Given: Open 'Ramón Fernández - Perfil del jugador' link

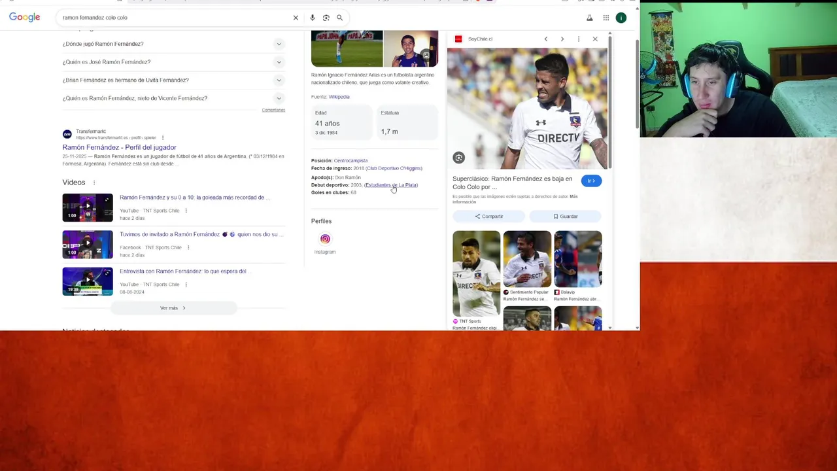Looking at the screenshot, I should coord(119,147).
